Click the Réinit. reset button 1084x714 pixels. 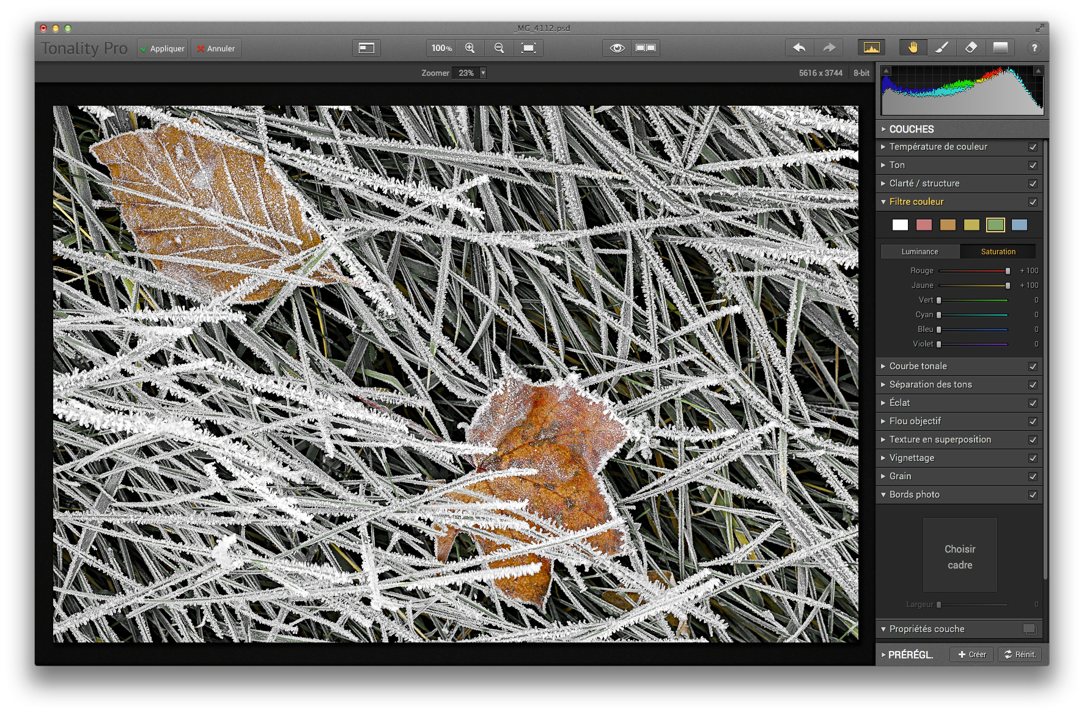click(1020, 655)
